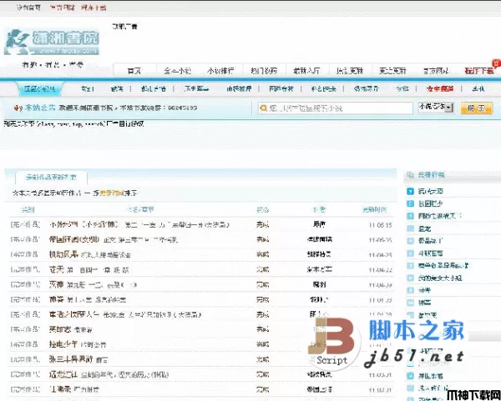Click the third blue rank badge in sidebar
Image resolution: width=501 pixels, height=401 pixels.
point(410,215)
